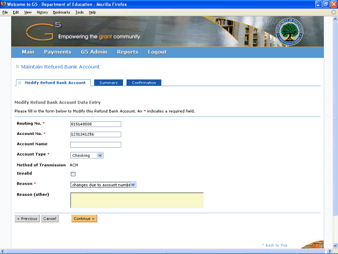Open the Account Type dropdown
This screenshot has height=254, width=338.
click(x=87, y=155)
